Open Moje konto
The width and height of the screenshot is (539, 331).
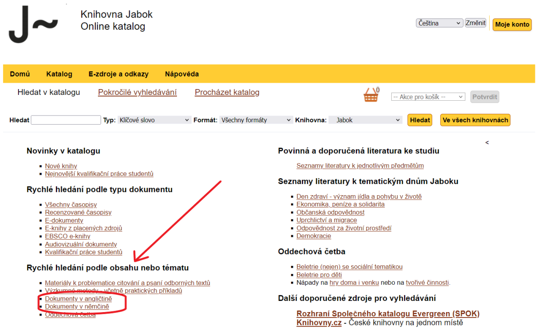(x=512, y=24)
